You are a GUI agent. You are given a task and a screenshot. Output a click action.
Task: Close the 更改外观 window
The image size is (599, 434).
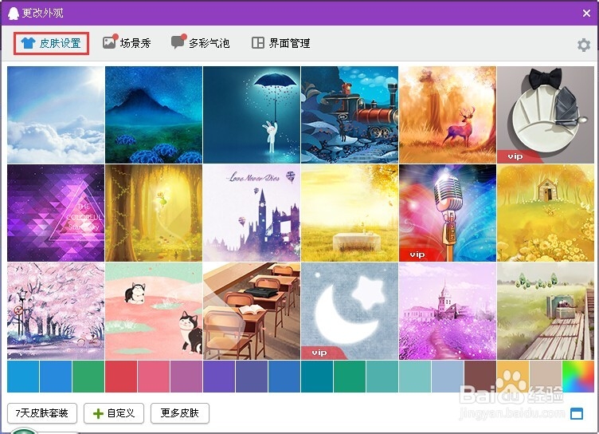[x=586, y=14]
